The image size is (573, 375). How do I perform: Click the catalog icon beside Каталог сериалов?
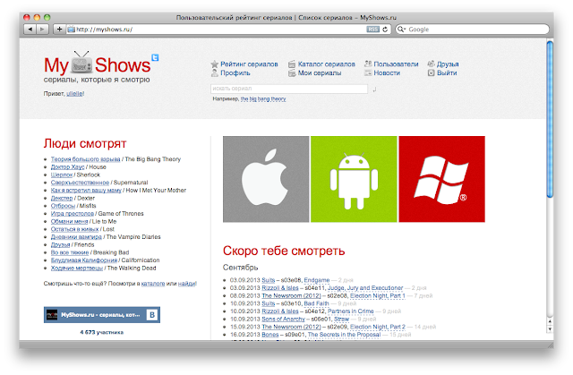tap(292, 64)
